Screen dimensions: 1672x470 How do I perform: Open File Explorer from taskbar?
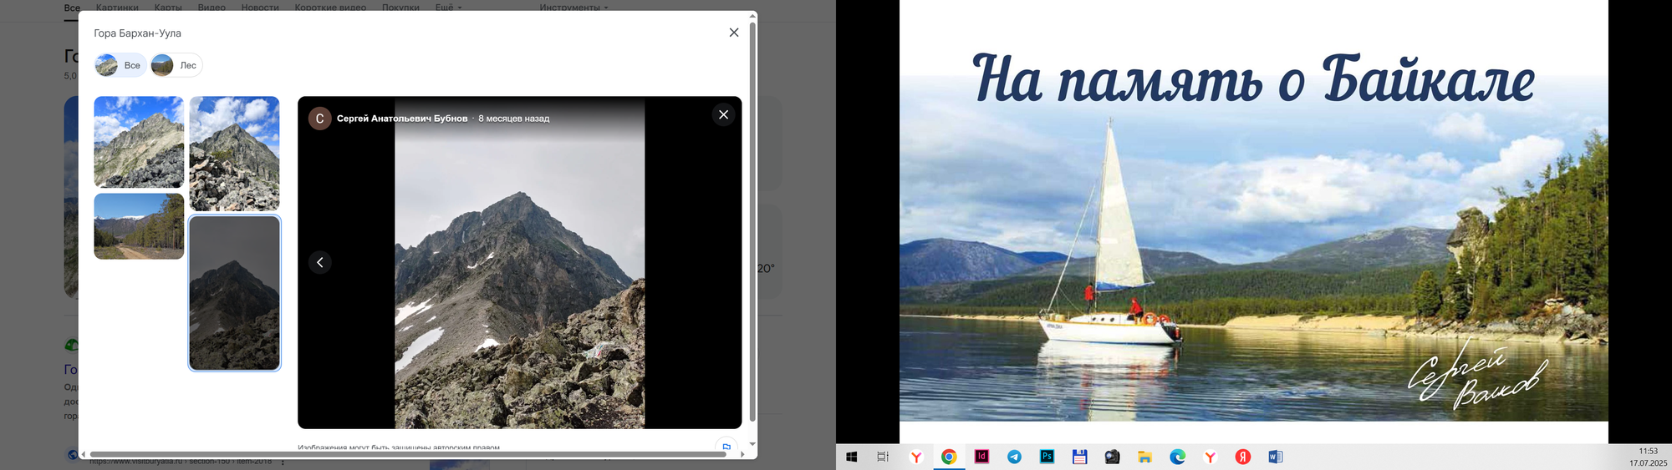point(1144,457)
